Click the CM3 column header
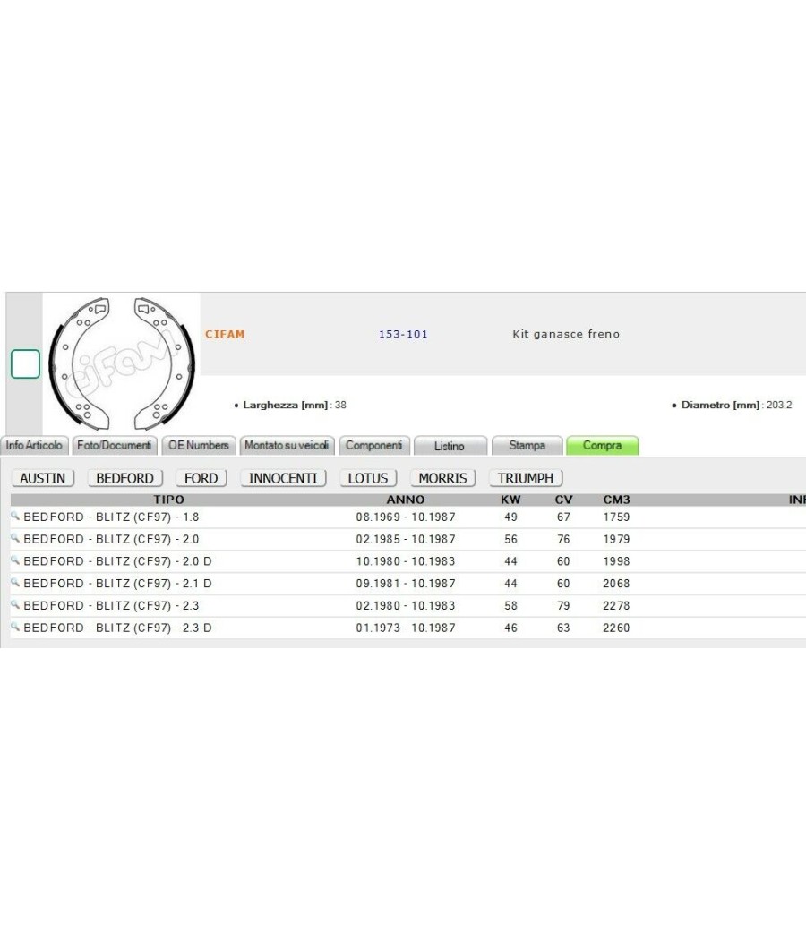 (x=616, y=500)
